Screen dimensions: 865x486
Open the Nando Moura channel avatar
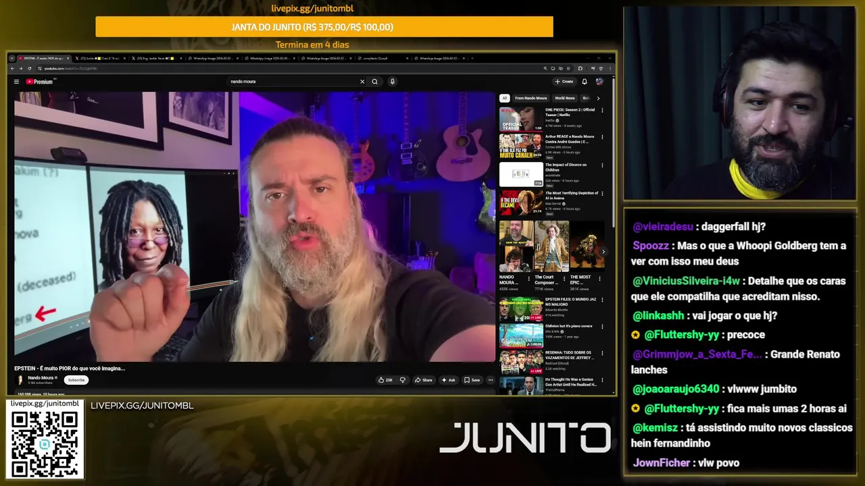coord(20,380)
